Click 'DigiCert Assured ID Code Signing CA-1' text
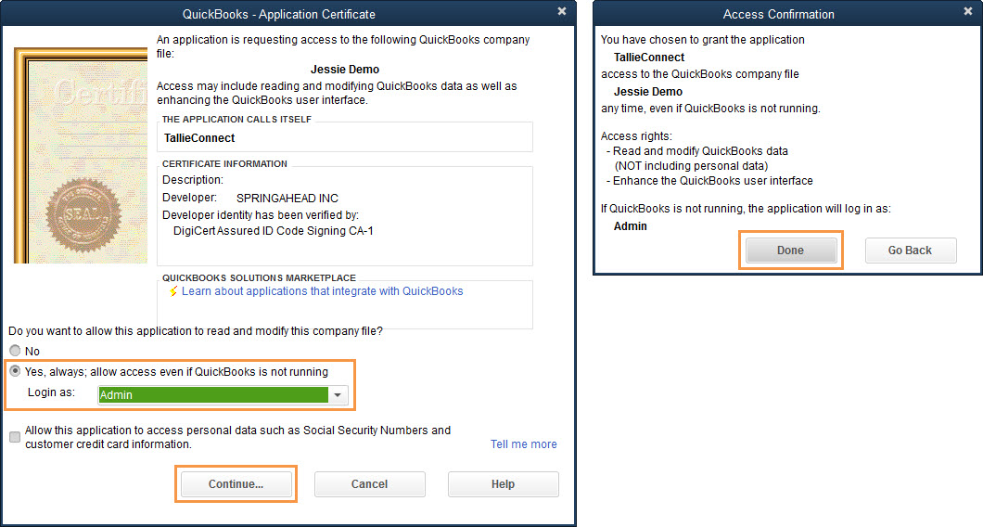Image resolution: width=983 pixels, height=527 pixels. [274, 231]
